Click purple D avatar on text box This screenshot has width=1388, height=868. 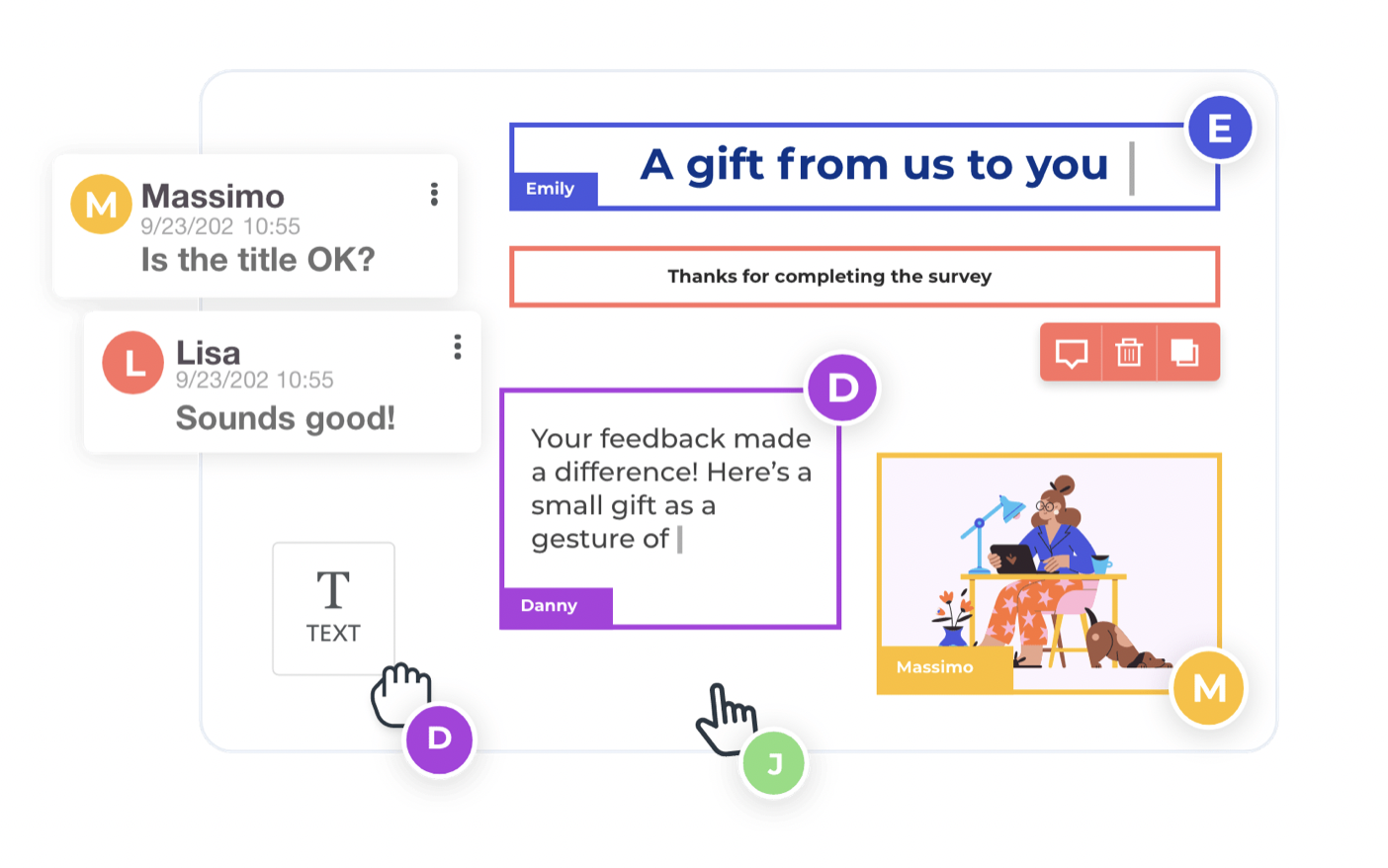(x=842, y=388)
